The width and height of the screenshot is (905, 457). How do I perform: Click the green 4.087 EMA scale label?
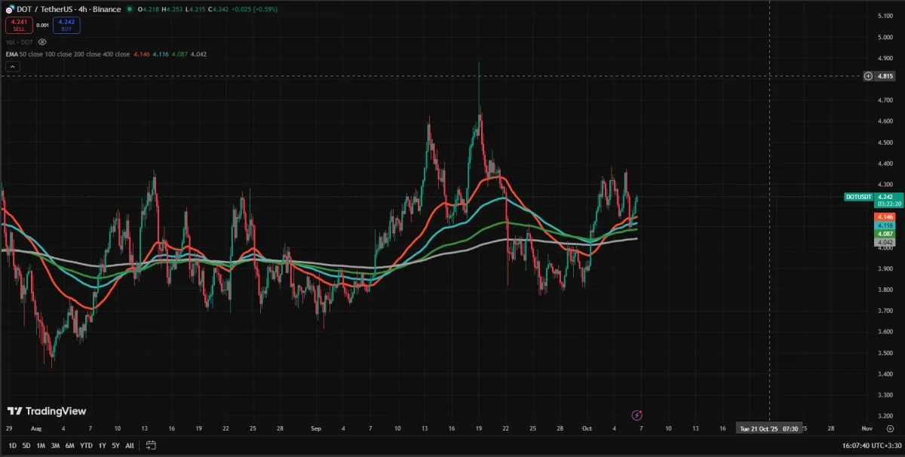[885, 234]
